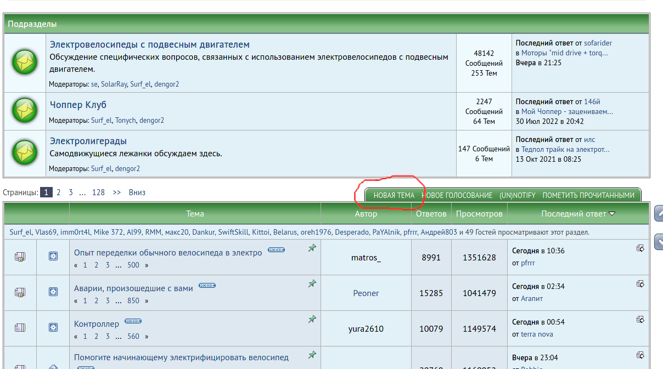
Task: Open last reply thread Мой Чоппер - зацениваем...
Action: (x=568, y=111)
